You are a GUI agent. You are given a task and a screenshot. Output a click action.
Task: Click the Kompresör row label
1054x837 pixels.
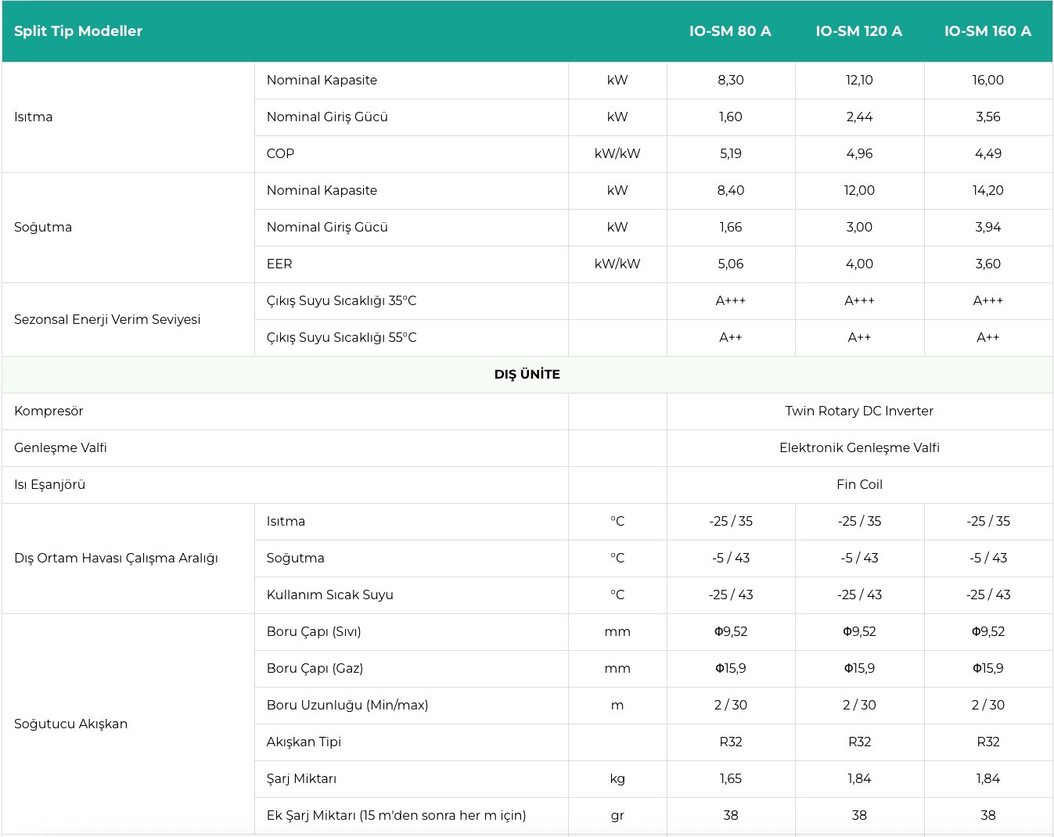(49, 411)
